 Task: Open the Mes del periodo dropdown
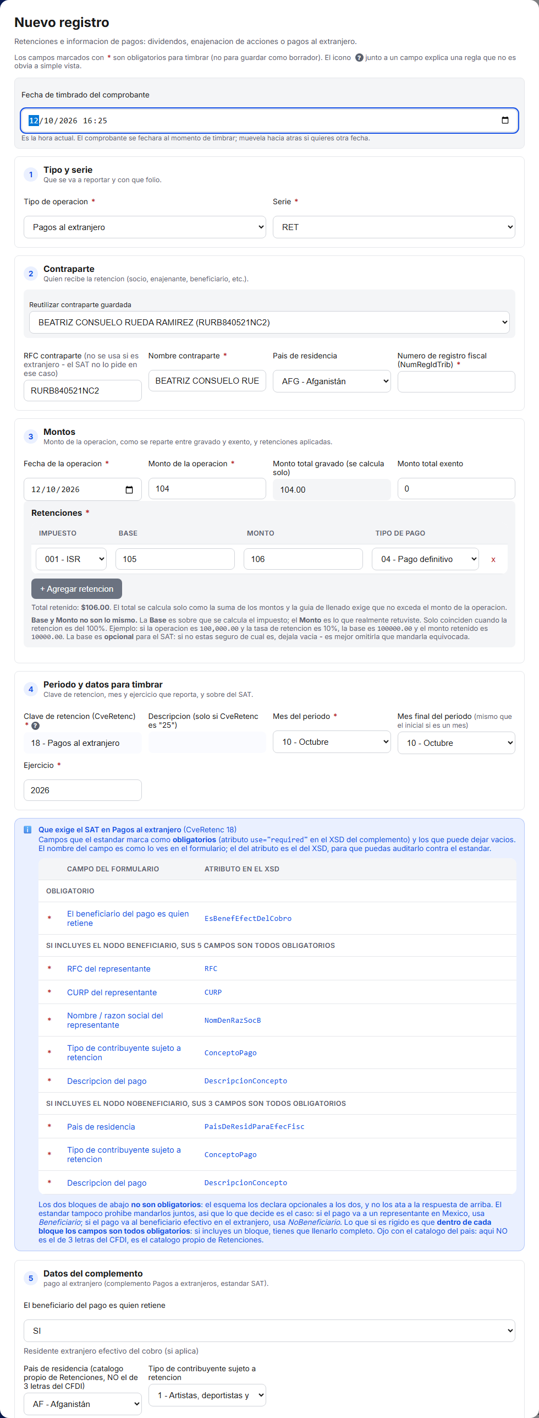click(332, 741)
